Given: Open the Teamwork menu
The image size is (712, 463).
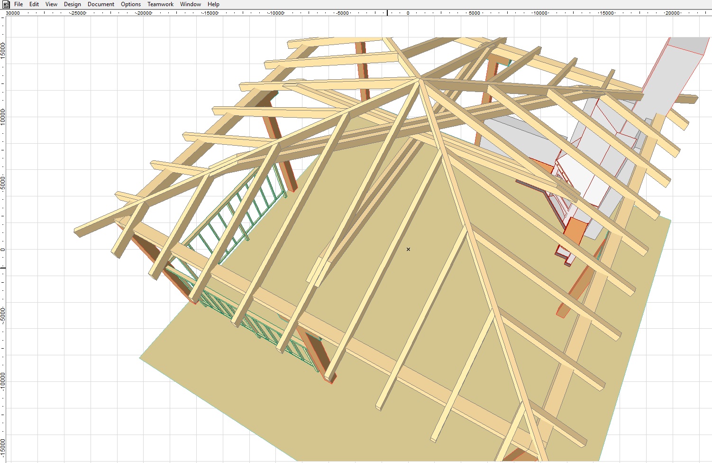Looking at the screenshot, I should 160,4.
